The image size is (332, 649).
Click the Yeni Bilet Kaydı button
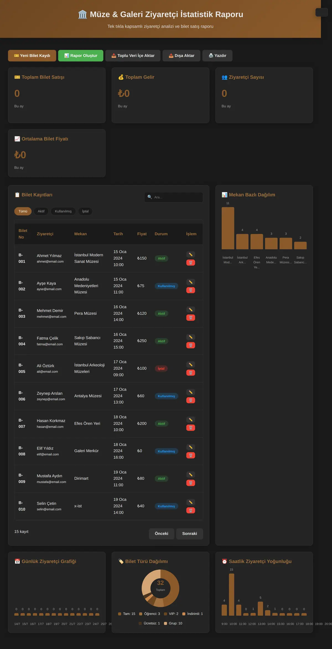32,56
